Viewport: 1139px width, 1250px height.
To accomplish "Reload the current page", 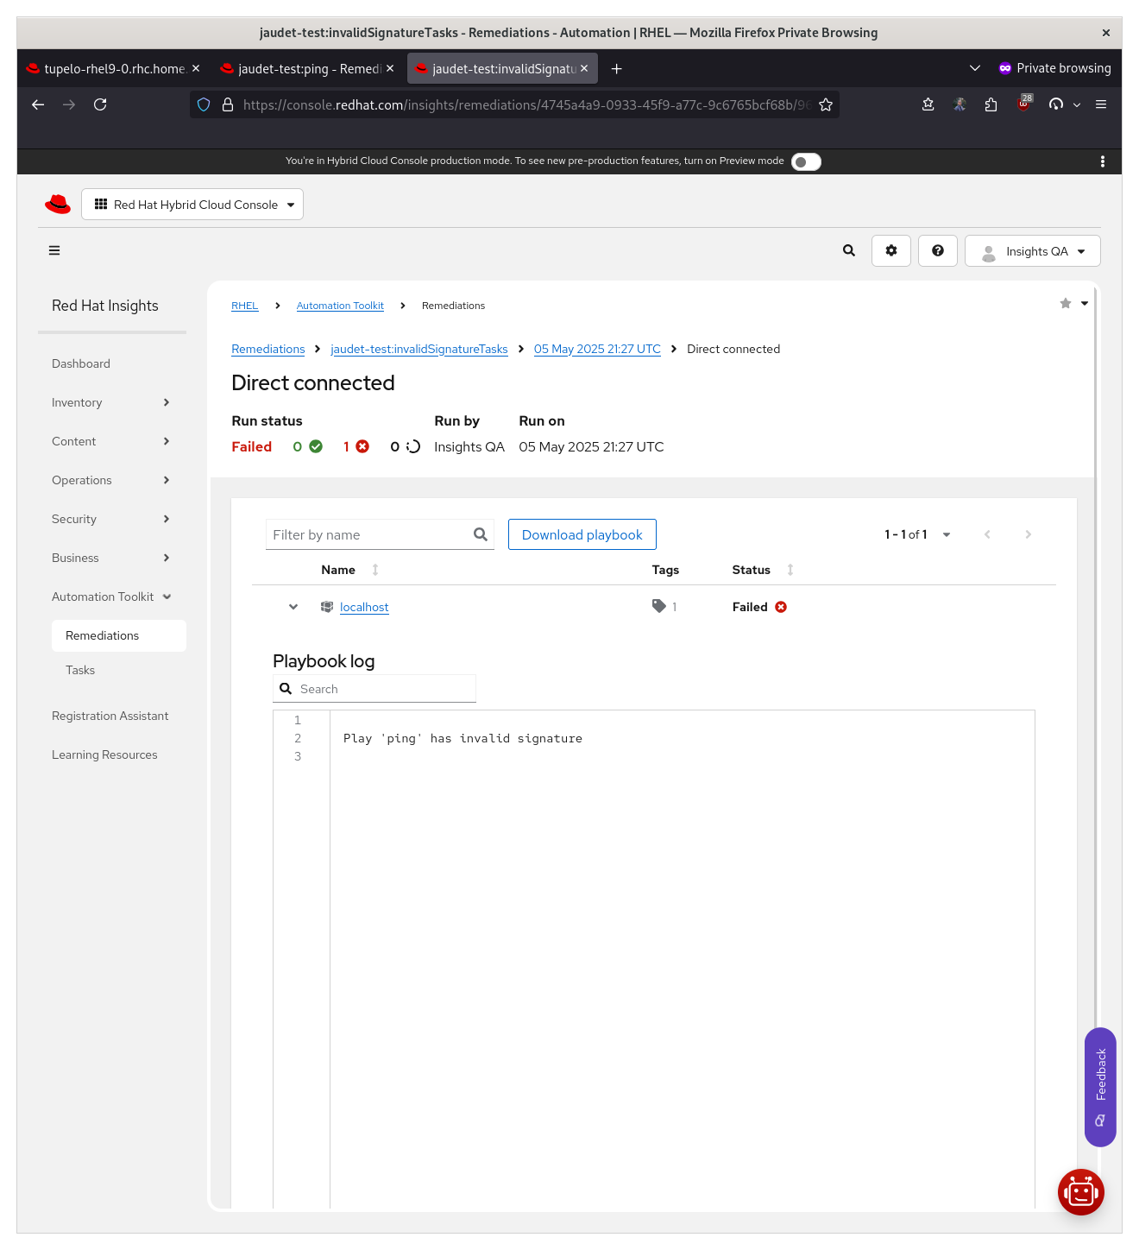I will coord(100,104).
